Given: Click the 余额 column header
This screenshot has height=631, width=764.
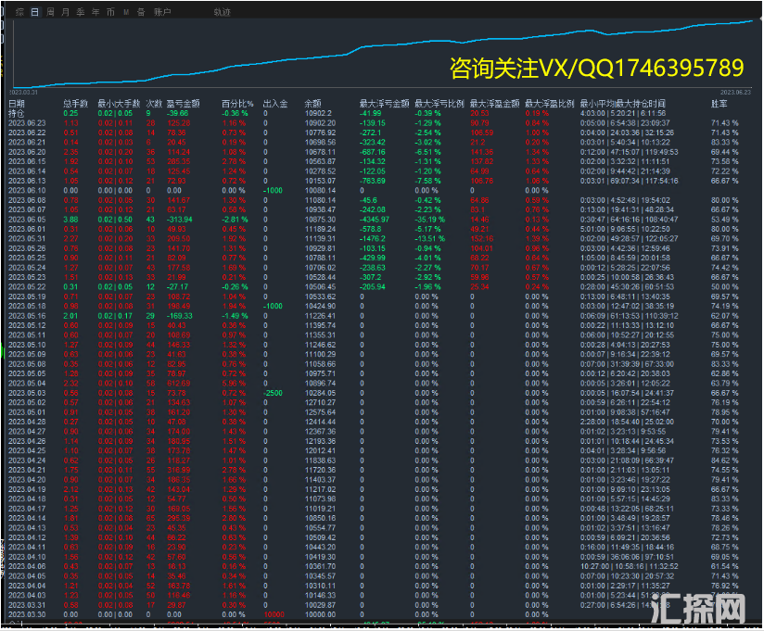Looking at the screenshot, I should 313,104.
